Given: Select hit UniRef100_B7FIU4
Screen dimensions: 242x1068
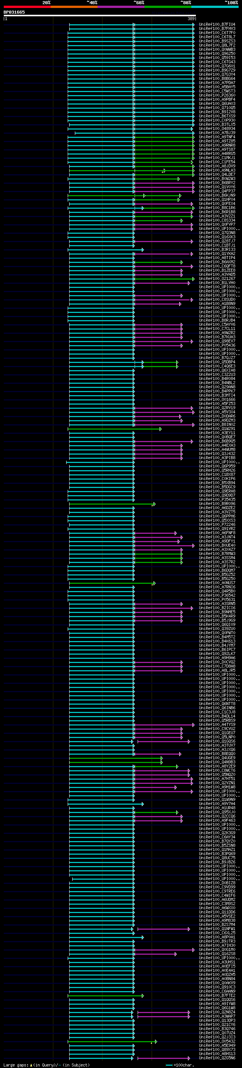Looking at the screenshot, I should (217, 25).
